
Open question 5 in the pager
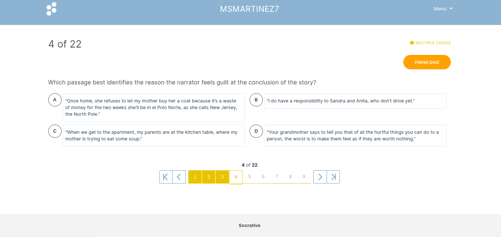click(x=250, y=177)
